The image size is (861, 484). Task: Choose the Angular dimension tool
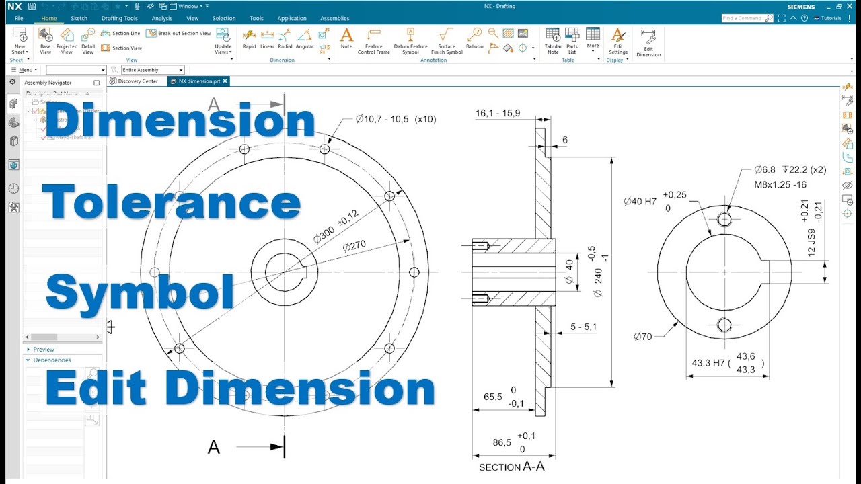tap(305, 39)
